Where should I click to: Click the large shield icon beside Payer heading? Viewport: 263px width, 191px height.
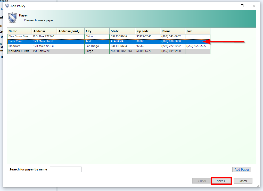12,17
